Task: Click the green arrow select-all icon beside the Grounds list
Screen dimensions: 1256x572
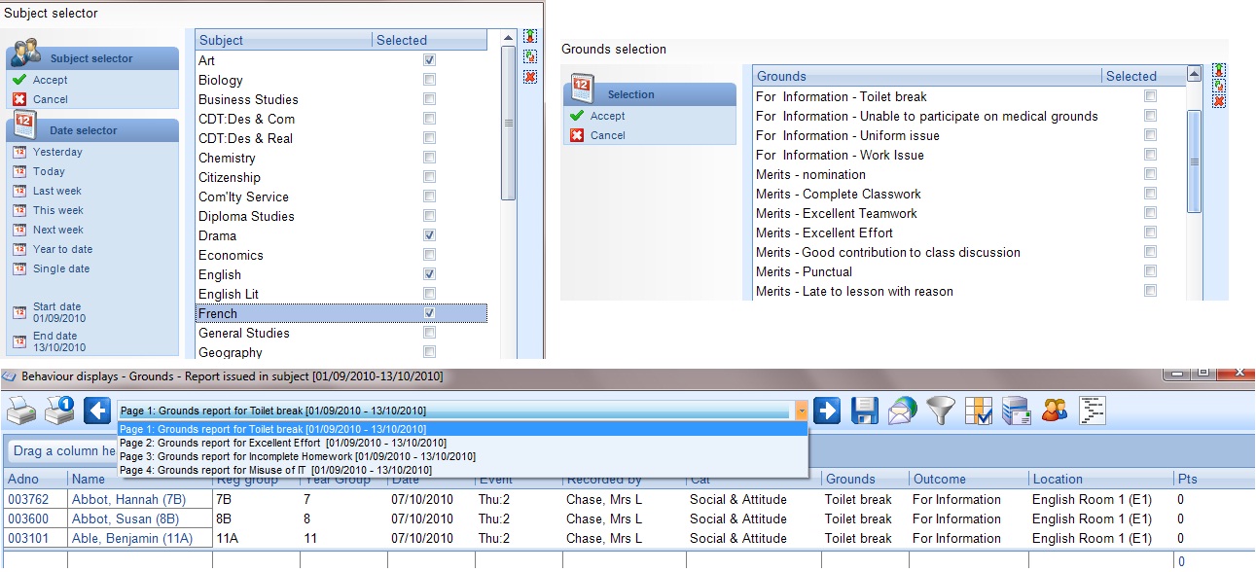Action: coord(1219,70)
